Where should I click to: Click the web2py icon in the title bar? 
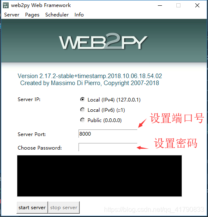(x=6, y=5)
